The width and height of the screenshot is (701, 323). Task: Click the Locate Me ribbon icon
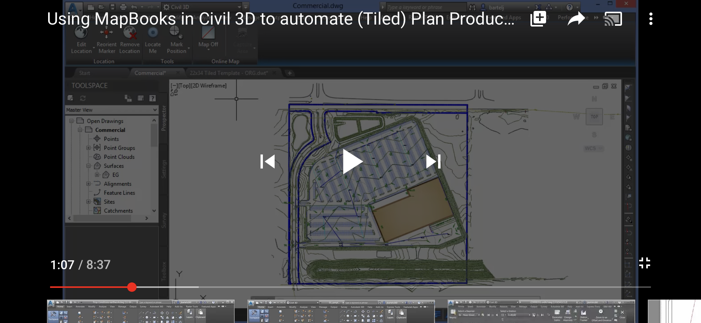tap(153, 33)
